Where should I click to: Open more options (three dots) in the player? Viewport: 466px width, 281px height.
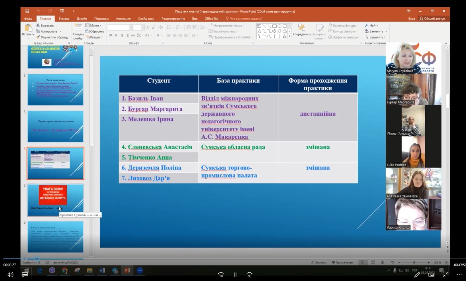(x=460, y=274)
